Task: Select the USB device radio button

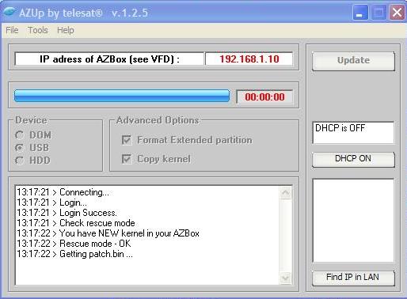Action: point(19,148)
